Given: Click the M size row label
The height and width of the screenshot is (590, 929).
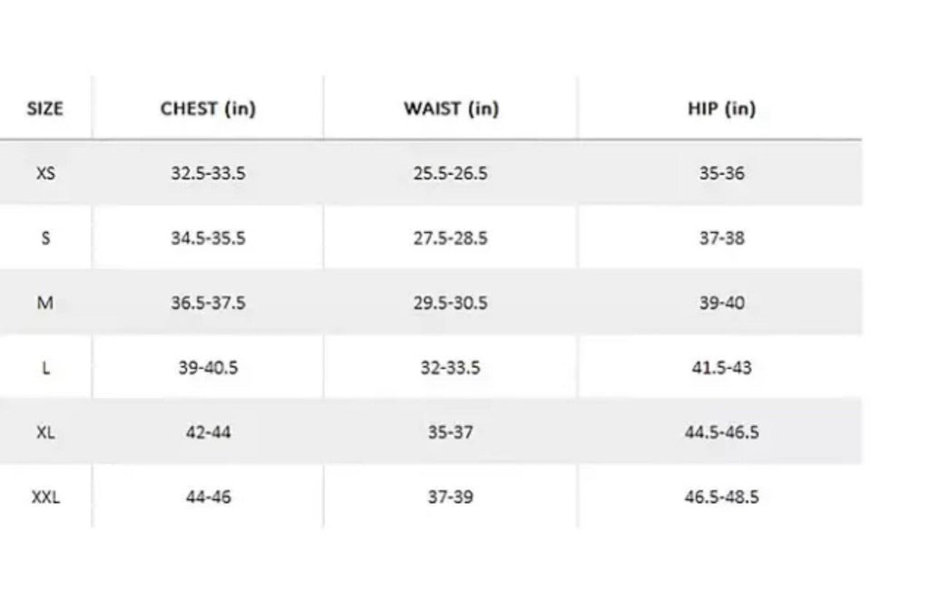Looking at the screenshot, I should point(45,303).
